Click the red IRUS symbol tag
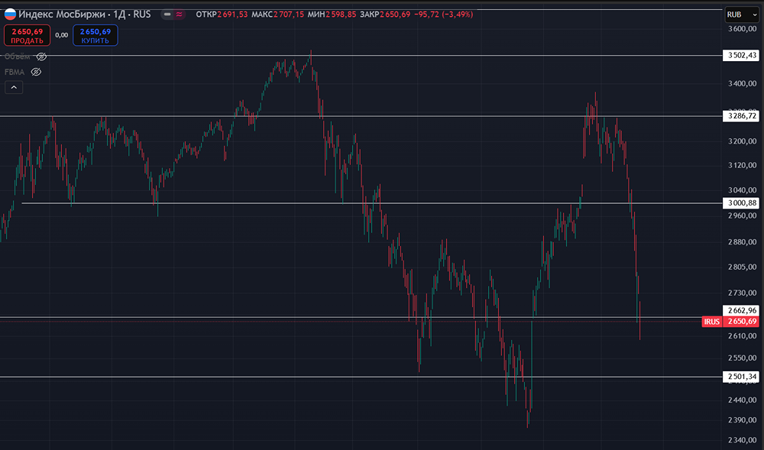The width and height of the screenshot is (764, 450). click(712, 322)
